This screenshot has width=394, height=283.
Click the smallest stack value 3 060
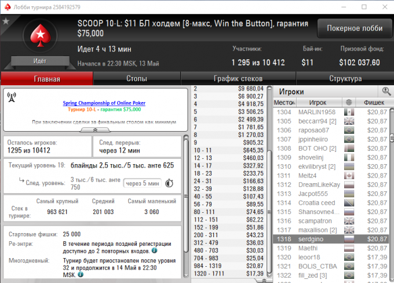pyautogui.click(x=152, y=212)
